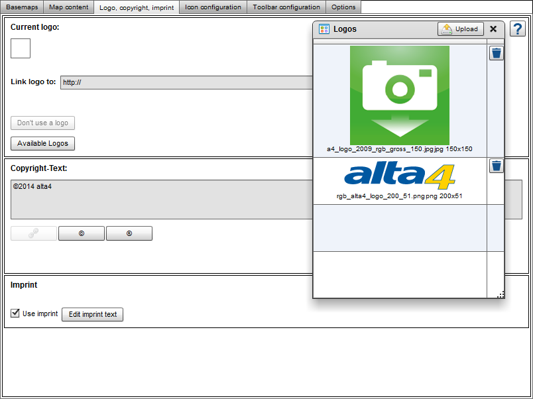Click the Don't use a logo button
This screenshot has height=399, width=533.
pos(43,123)
